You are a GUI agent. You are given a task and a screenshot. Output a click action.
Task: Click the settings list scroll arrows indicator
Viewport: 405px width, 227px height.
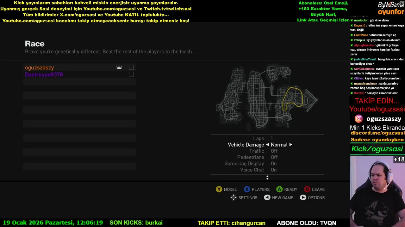point(267,178)
